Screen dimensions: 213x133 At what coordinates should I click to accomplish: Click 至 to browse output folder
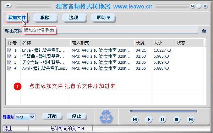204,31
